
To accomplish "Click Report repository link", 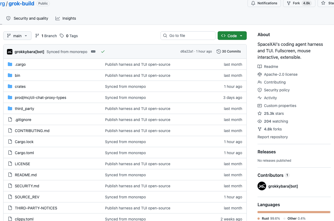I will (x=273, y=137).
